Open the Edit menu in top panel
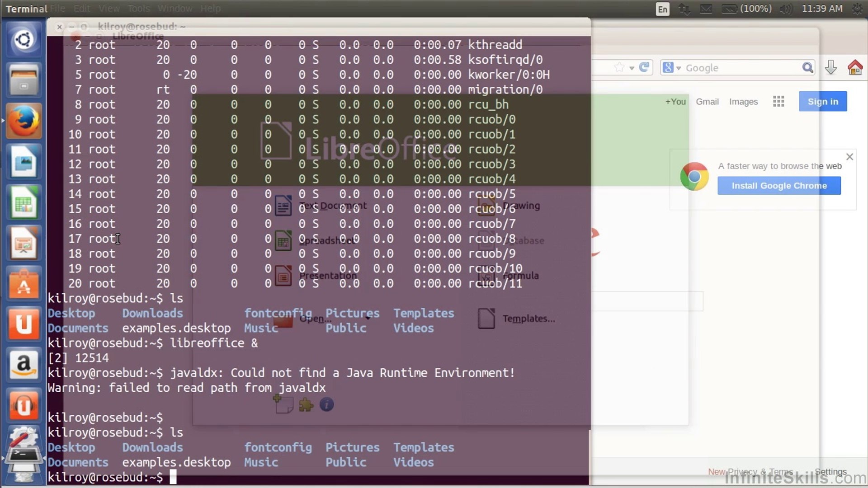 point(82,9)
